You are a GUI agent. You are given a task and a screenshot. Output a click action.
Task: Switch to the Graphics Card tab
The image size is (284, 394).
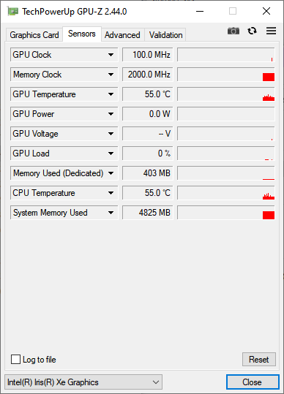point(34,34)
